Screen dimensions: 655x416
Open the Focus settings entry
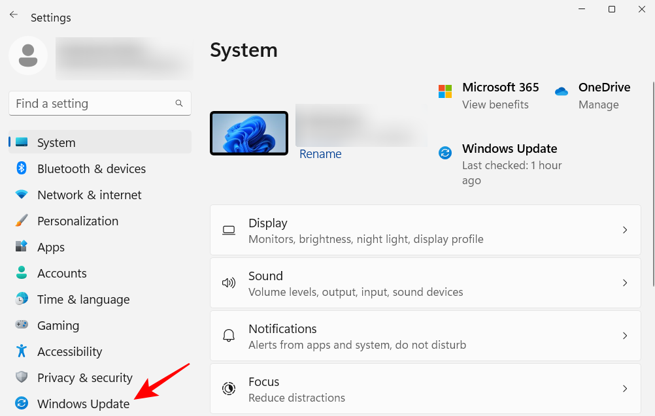point(425,389)
